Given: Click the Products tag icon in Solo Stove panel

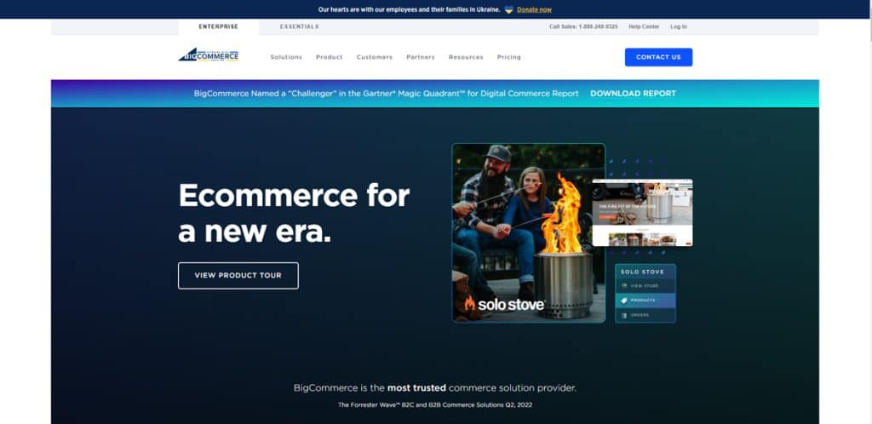Looking at the screenshot, I should (x=624, y=300).
